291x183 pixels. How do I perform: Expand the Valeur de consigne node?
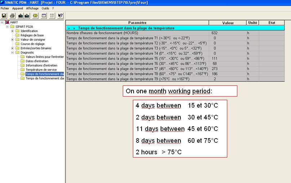point(13,39)
